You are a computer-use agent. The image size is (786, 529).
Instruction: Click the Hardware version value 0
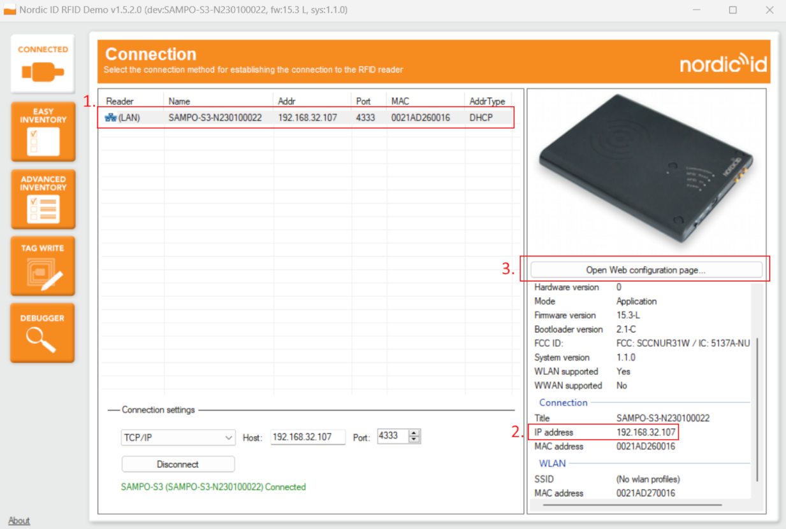pyautogui.click(x=619, y=287)
